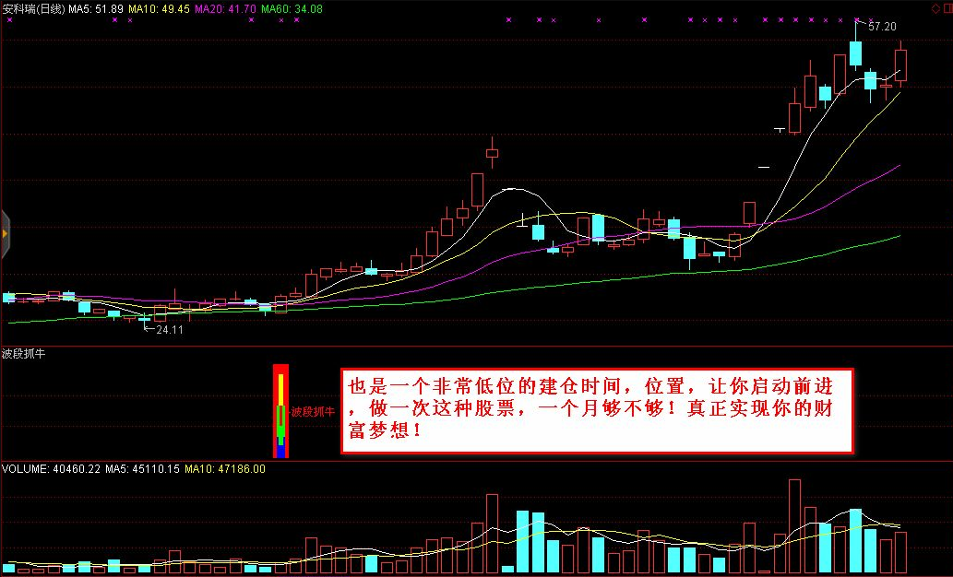This screenshot has width=953, height=577.
Task: Expand the left sidebar arrow handle
Action: pos(5,233)
